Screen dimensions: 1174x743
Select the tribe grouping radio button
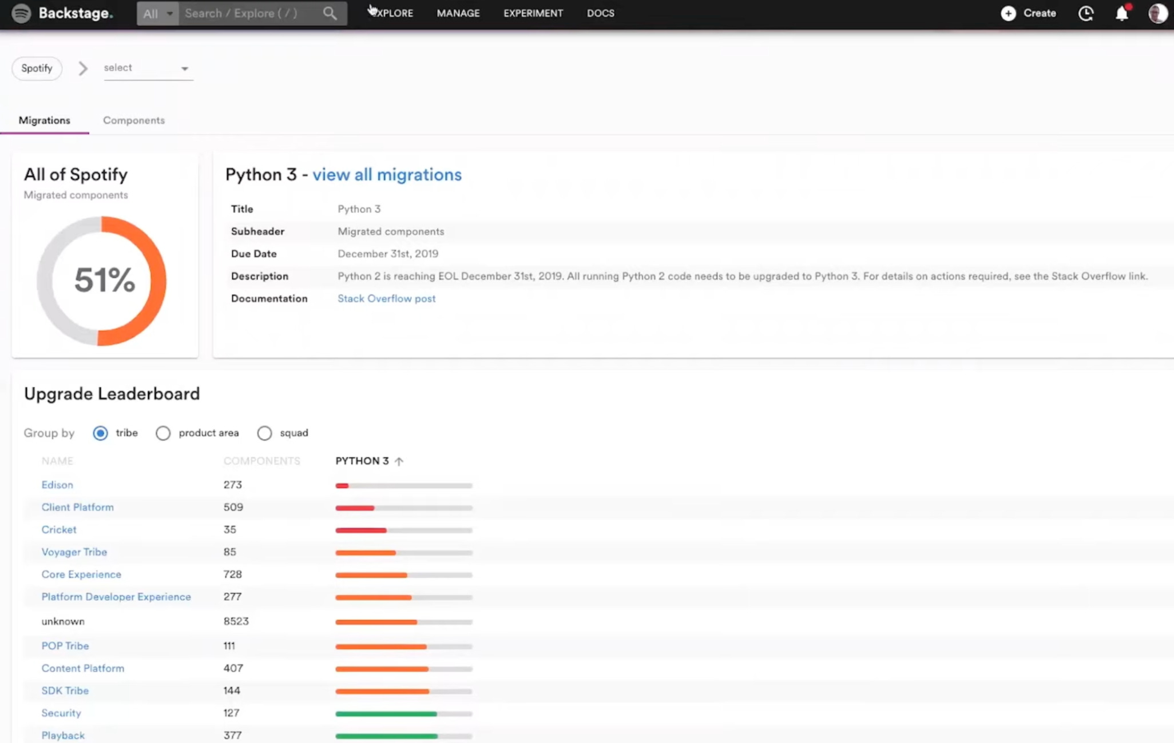pyautogui.click(x=100, y=433)
